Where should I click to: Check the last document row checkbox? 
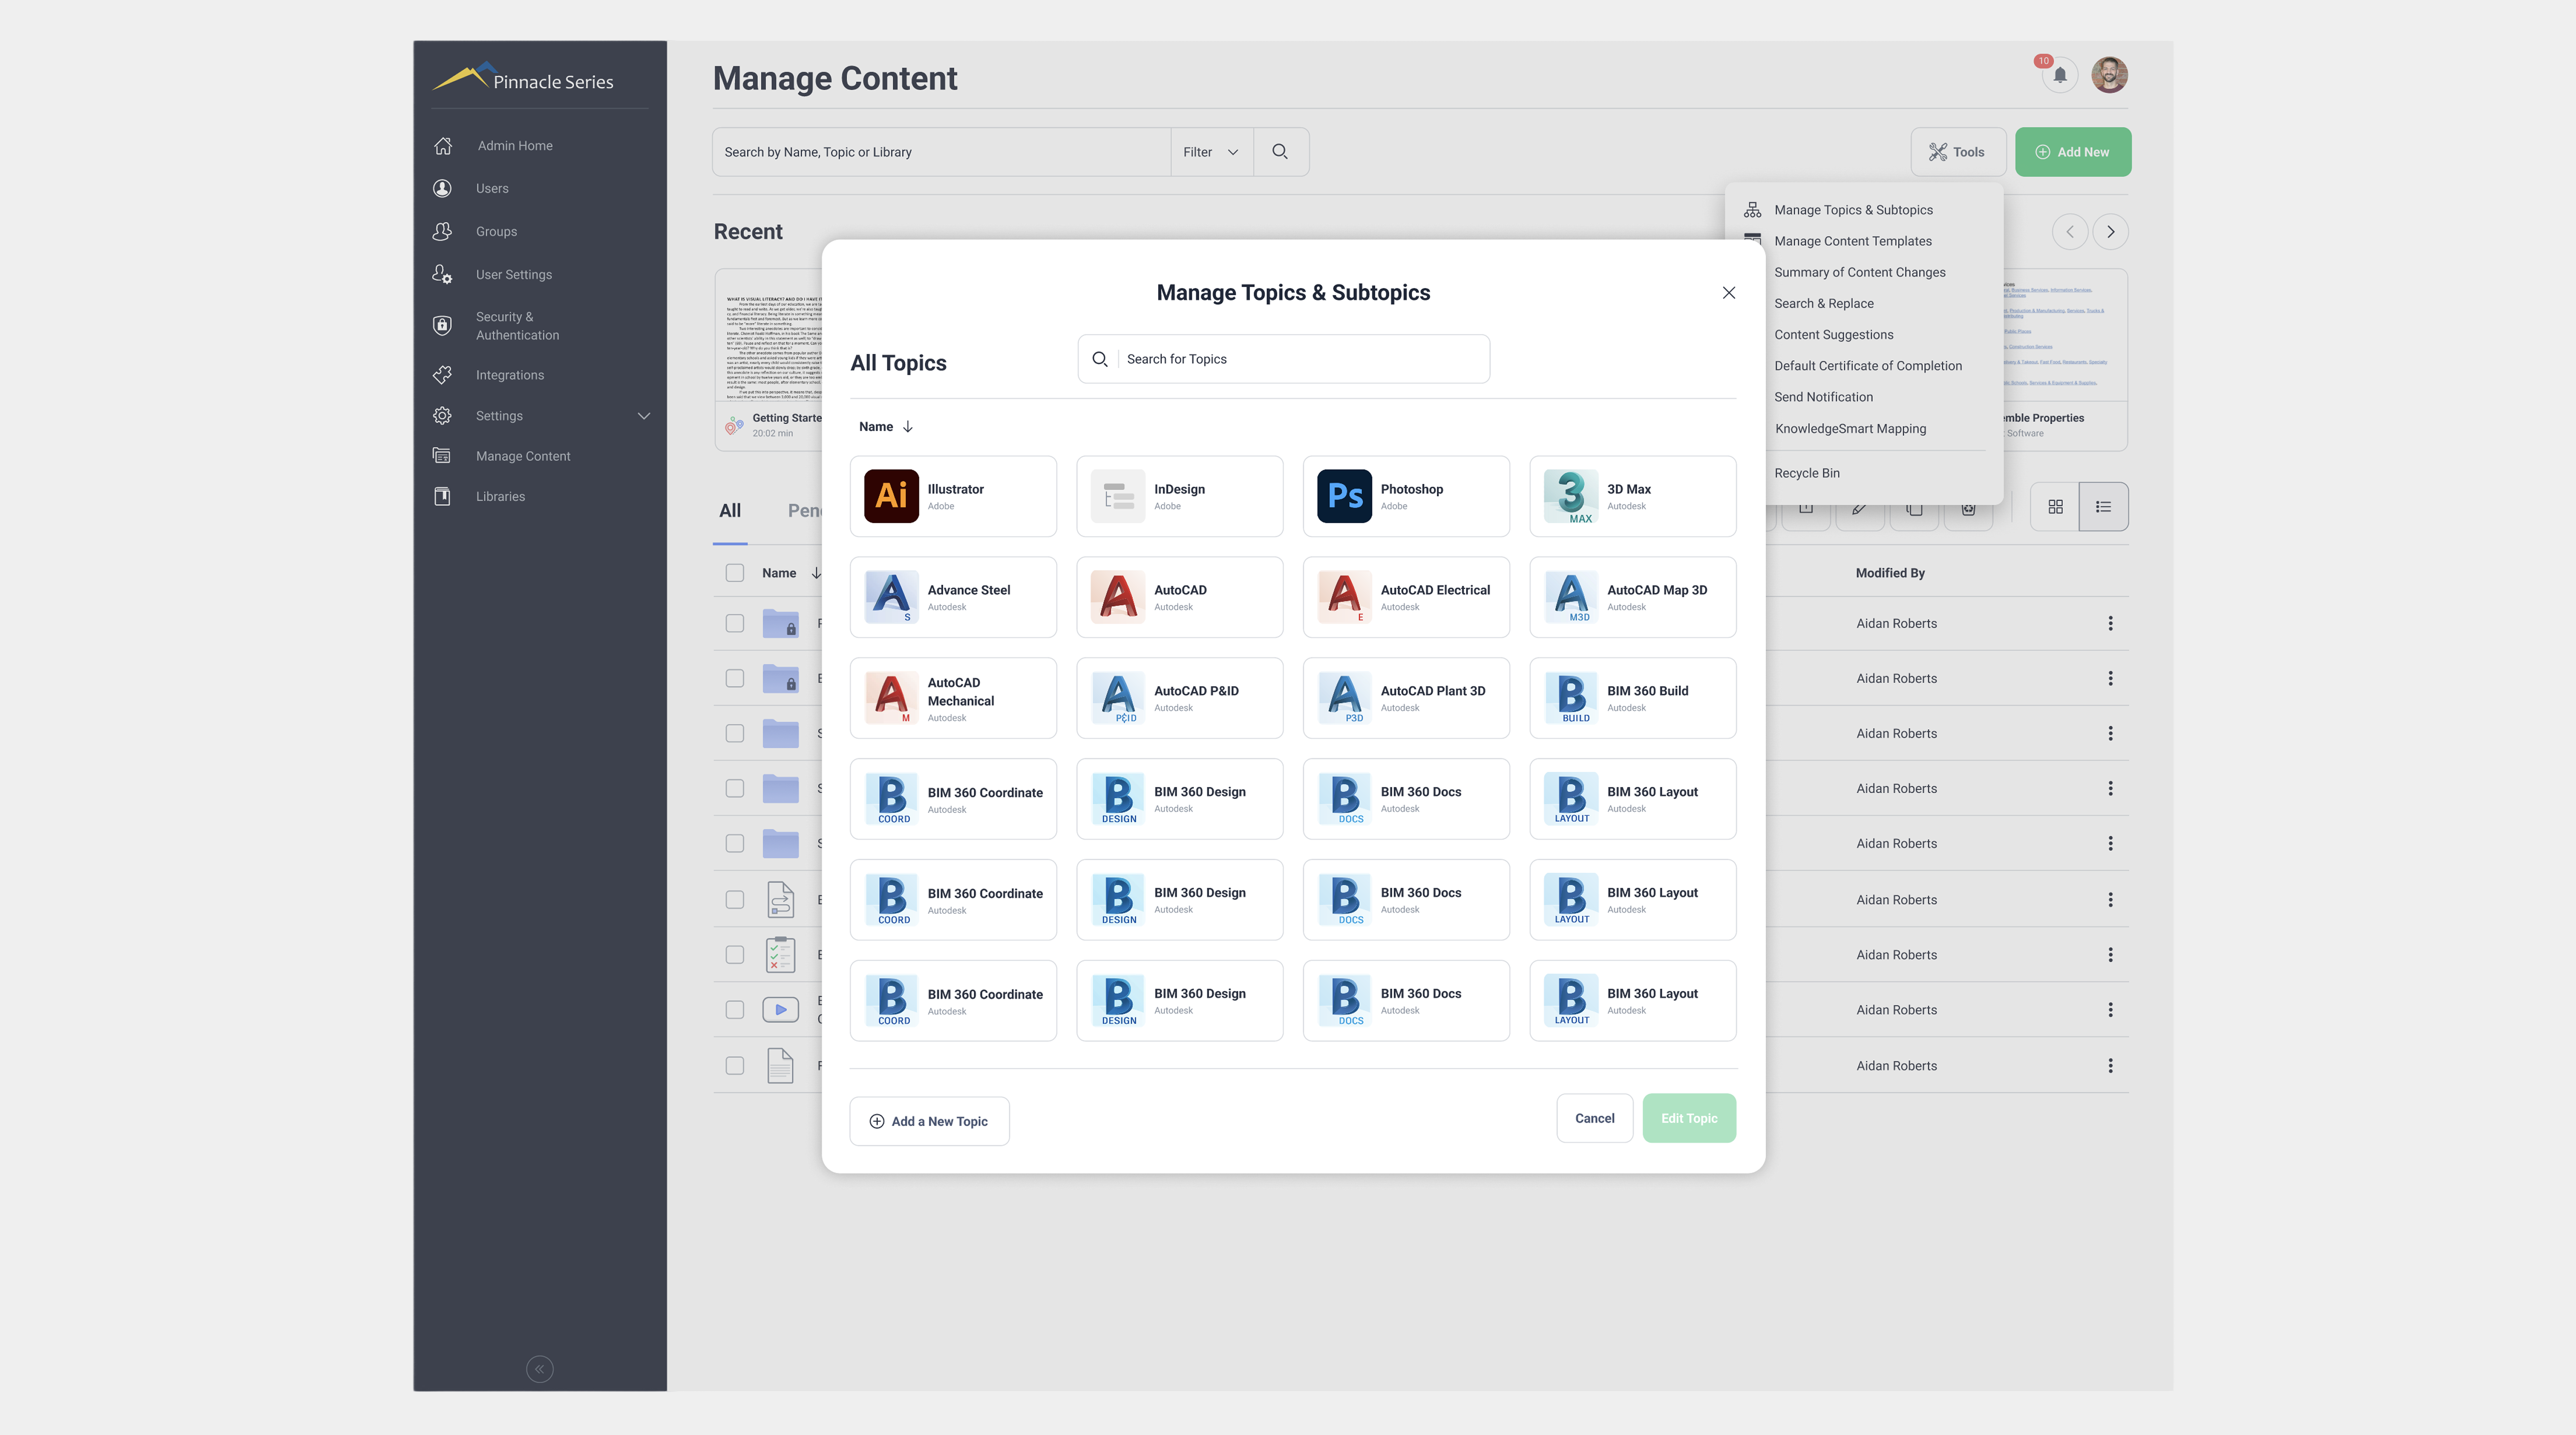[735, 1066]
